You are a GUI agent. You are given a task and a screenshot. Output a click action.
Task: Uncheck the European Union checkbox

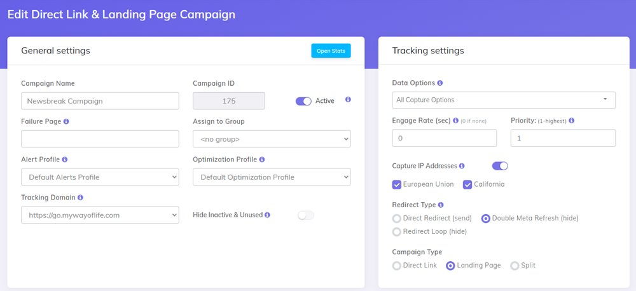397,184
